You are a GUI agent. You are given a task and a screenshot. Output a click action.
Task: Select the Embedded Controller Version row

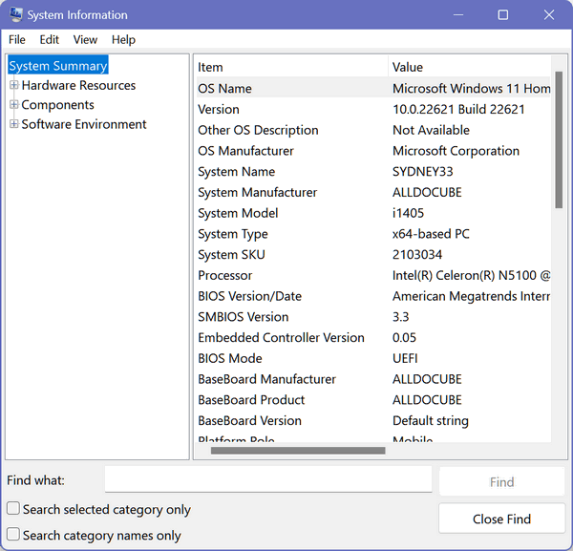[373, 338]
